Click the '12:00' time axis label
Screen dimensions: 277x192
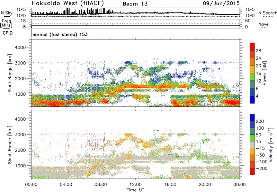[x=135, y=185]
